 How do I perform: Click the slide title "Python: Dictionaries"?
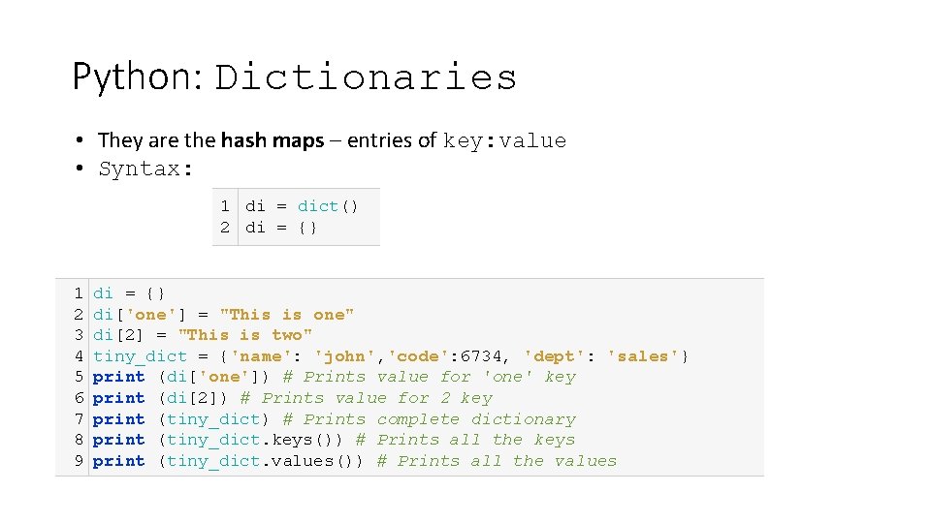295,77
